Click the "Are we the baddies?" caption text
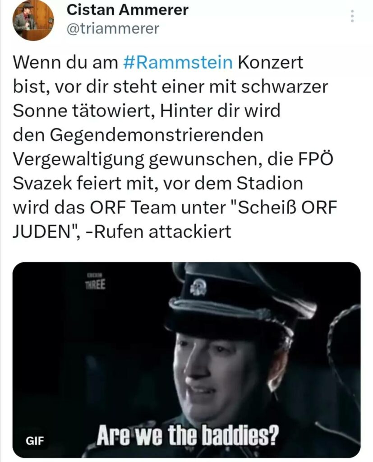 click(187, 435)
